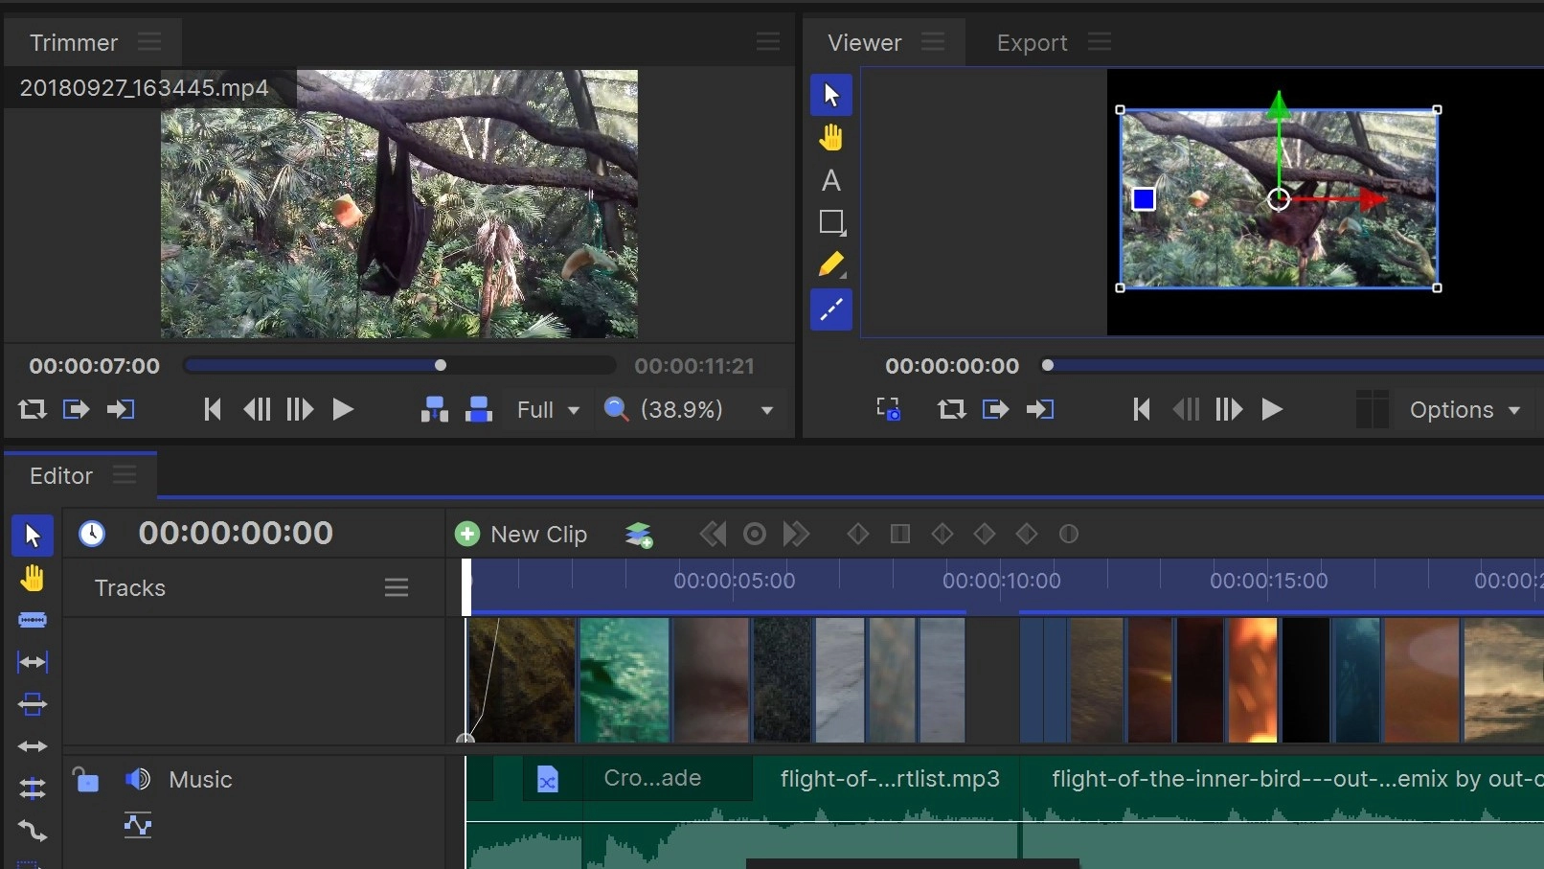Open the Tracks hamburger menu
The image size is (1544, 869).
point(397,587)
